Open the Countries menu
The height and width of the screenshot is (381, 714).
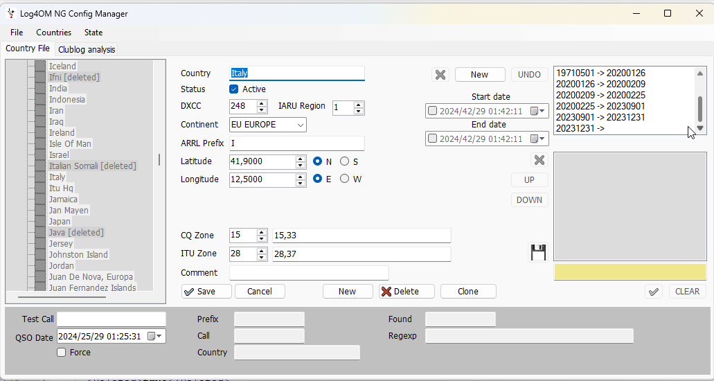tap(54, 33)
